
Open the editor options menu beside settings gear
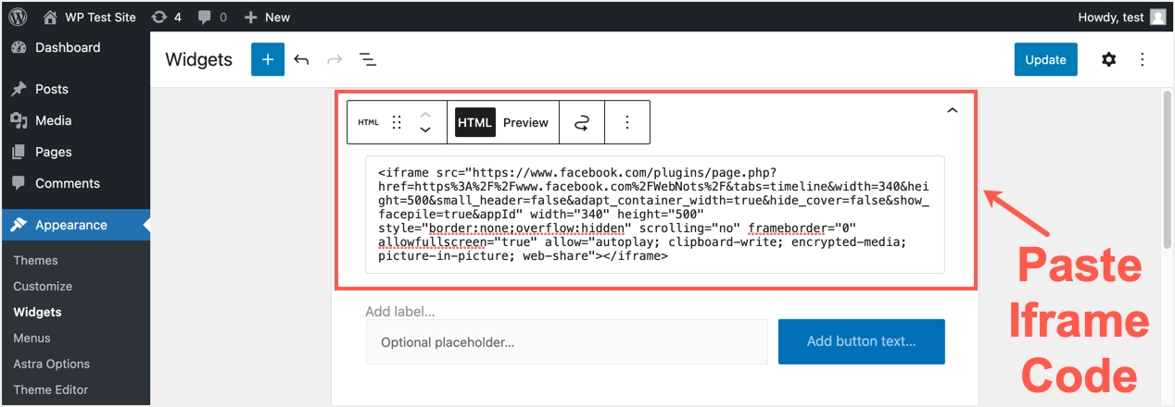coord(1143,59)
